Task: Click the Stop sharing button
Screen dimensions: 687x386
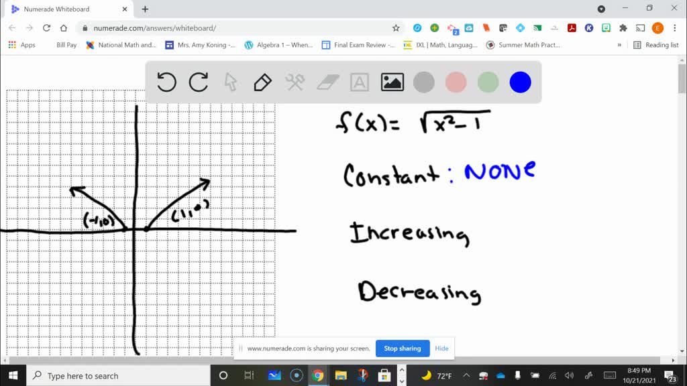Action: pyautogui.click(x=403, y=348)
